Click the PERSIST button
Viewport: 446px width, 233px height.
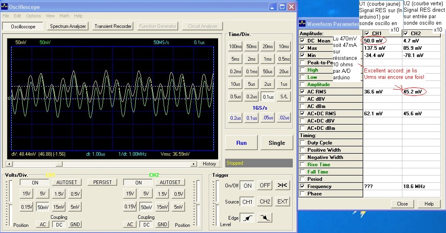point(102,182)
